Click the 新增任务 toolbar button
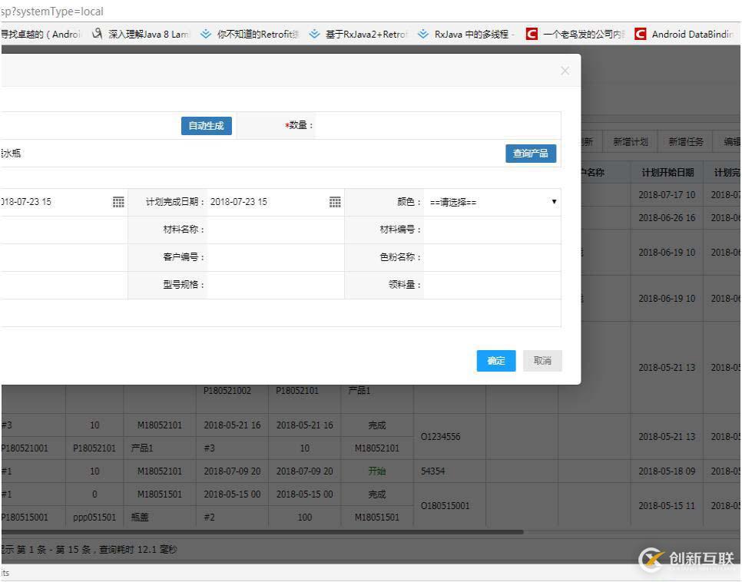Viewport: 742px width, 582px height. click(685, 142)
